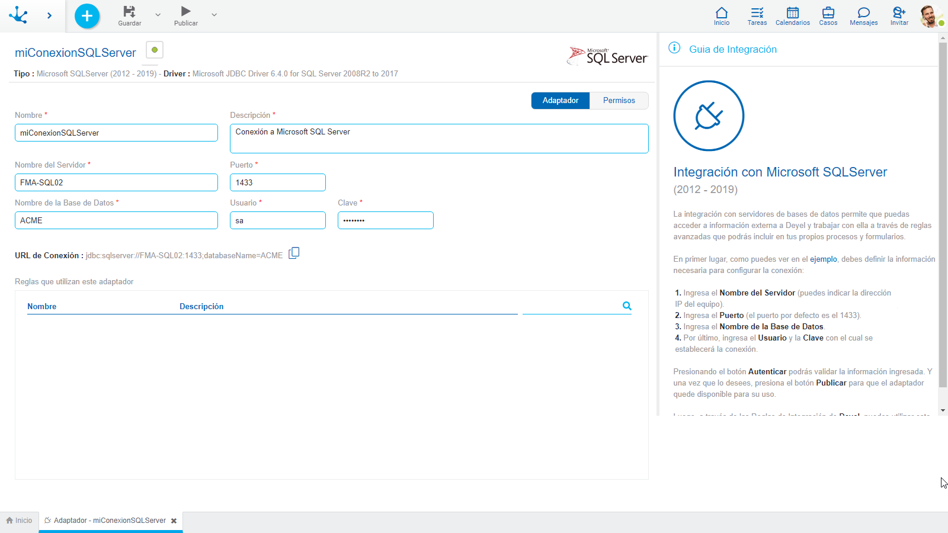Switch to the Permisos tab
This screenshot has width=948, height=533.
click(x=619, y=101)
